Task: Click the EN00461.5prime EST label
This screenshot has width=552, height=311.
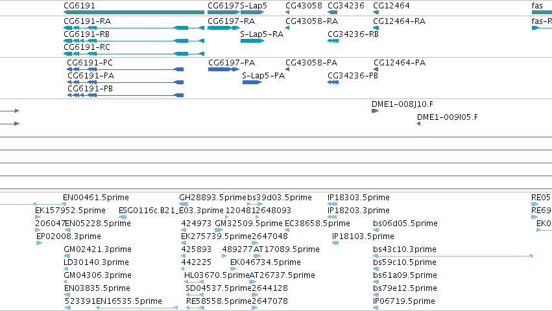Action: coord(96,198)
